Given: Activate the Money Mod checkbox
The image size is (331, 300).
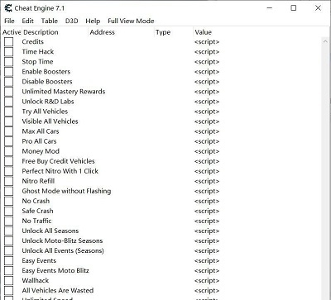Looking at the screenshot, I should click(x=8, y=151).
